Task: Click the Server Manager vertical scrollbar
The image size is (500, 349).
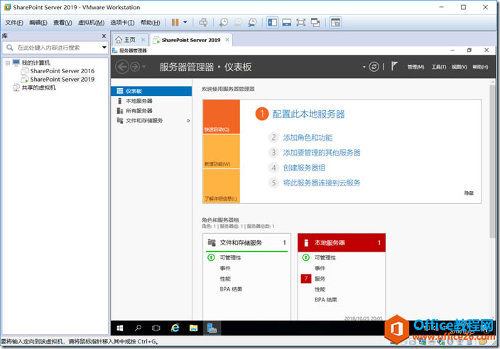Action: (493, 161)
